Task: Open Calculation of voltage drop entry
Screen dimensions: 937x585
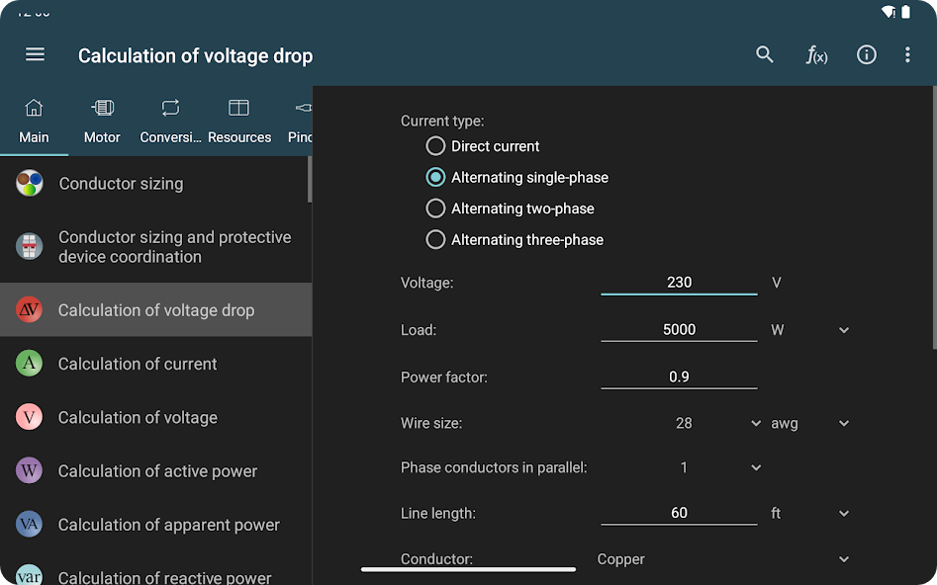Action: click(155, 310)
